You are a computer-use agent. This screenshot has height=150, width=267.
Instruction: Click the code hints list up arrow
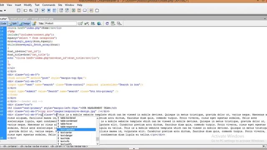click(x=98, y=118)
